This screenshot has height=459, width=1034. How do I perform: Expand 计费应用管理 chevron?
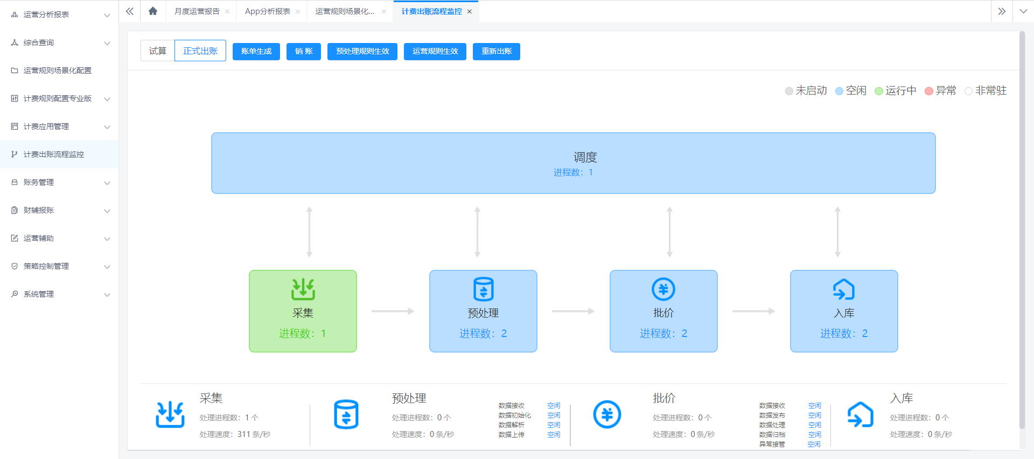(107, 127)
